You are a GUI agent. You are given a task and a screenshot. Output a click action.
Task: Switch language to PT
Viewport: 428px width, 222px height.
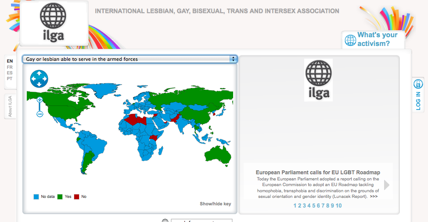(x=10, y=78)
